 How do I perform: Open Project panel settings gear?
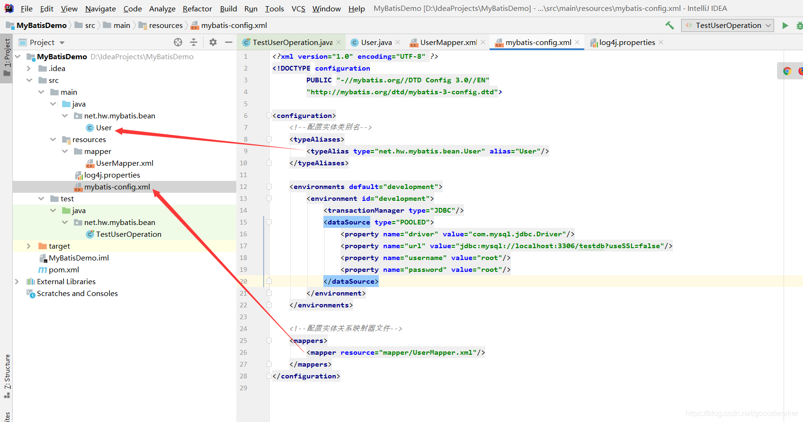point(213,42)
